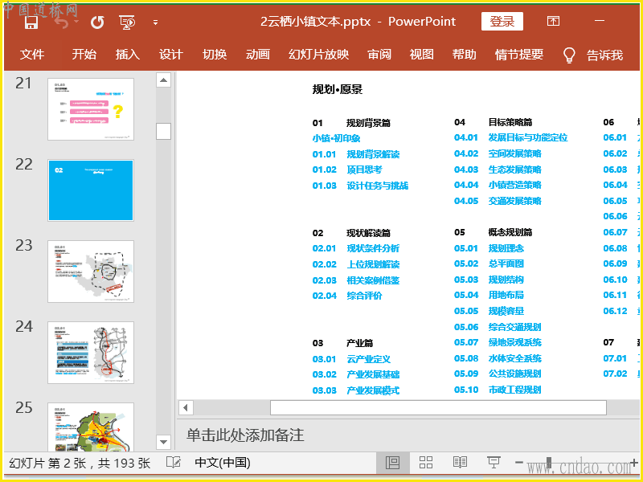This screenshot has width=643, height=482.
Task: Minimize the PowerPoint window
Action: [x=600, y=21]
